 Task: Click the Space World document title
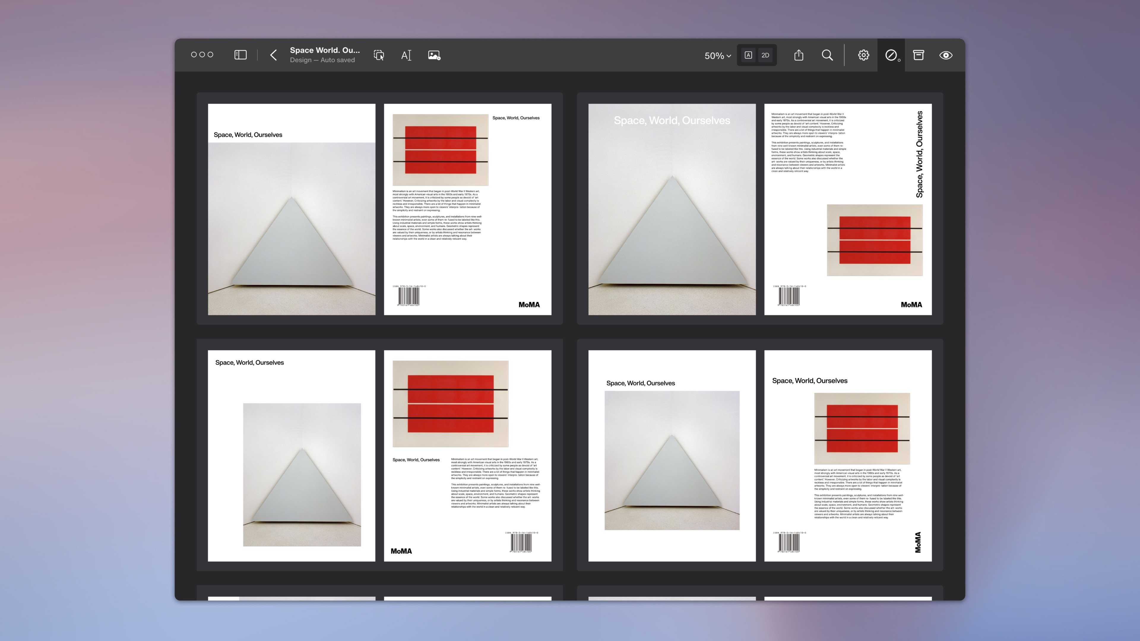point(324,50)
